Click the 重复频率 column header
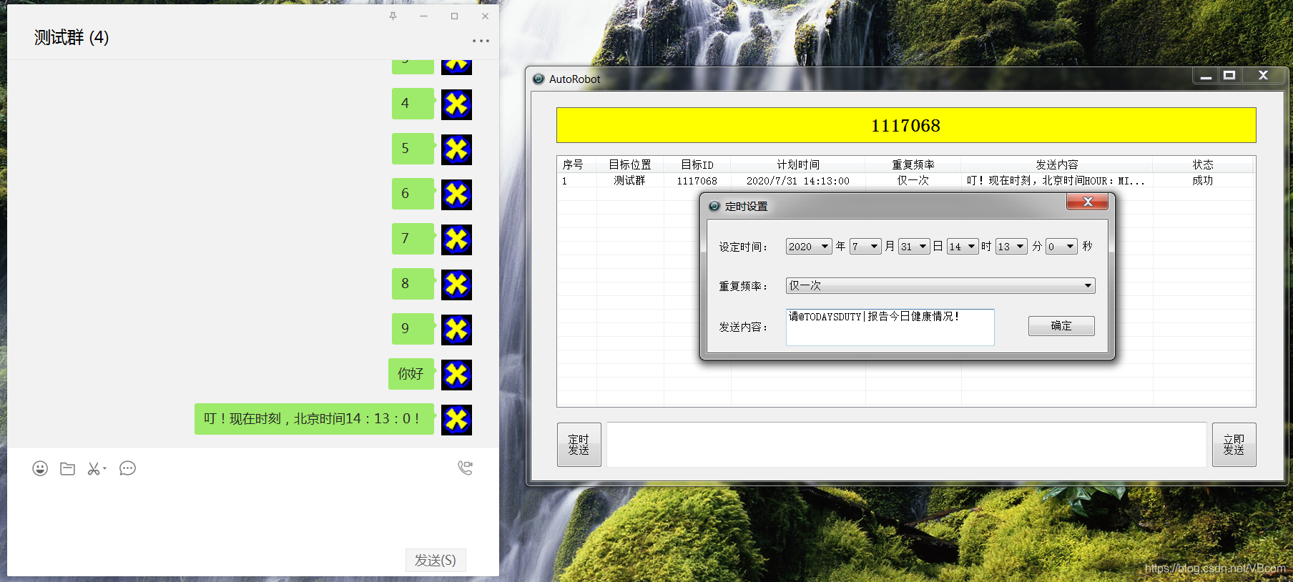 [913, 164]
